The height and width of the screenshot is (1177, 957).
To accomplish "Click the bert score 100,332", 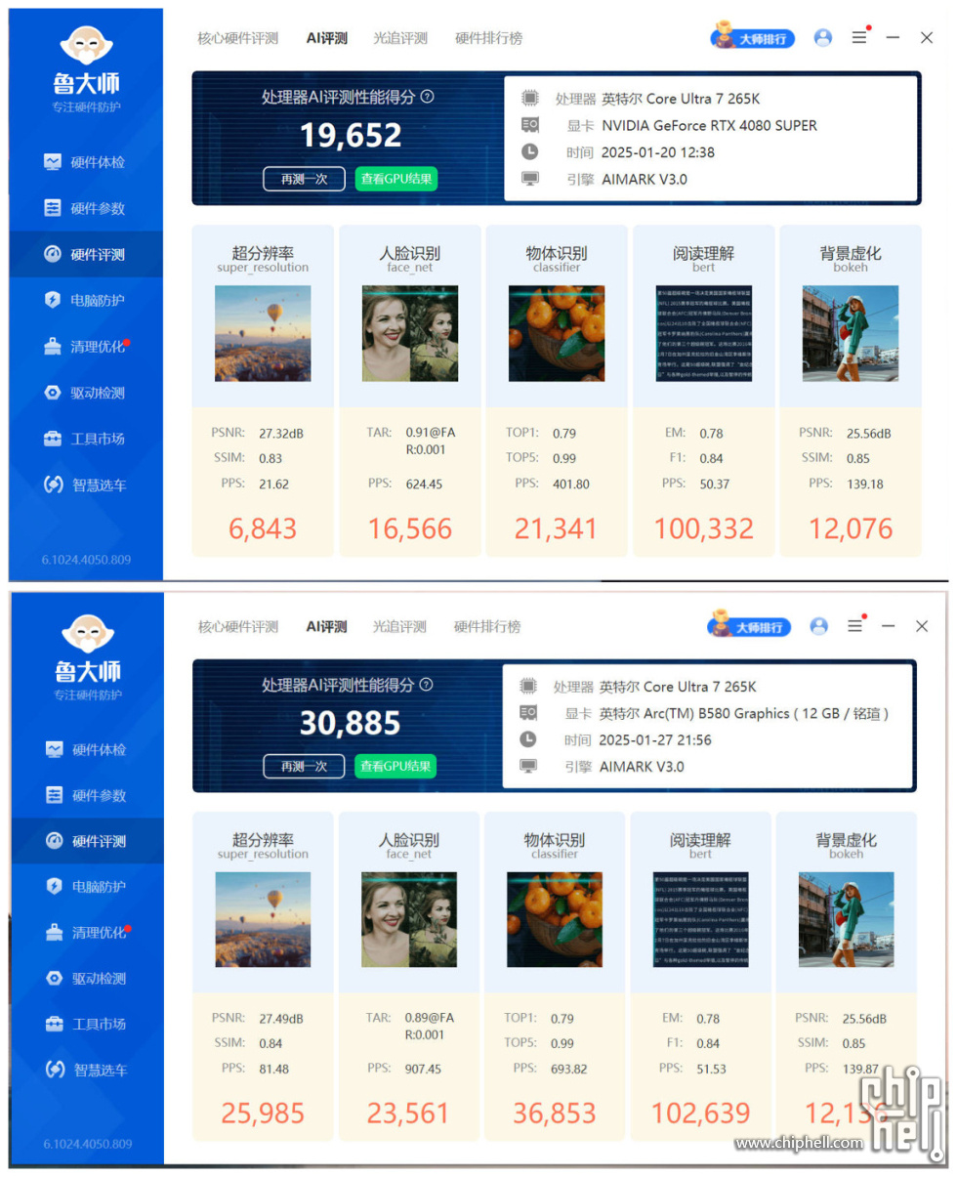I will pyautogui.click(x=704, y=529).
